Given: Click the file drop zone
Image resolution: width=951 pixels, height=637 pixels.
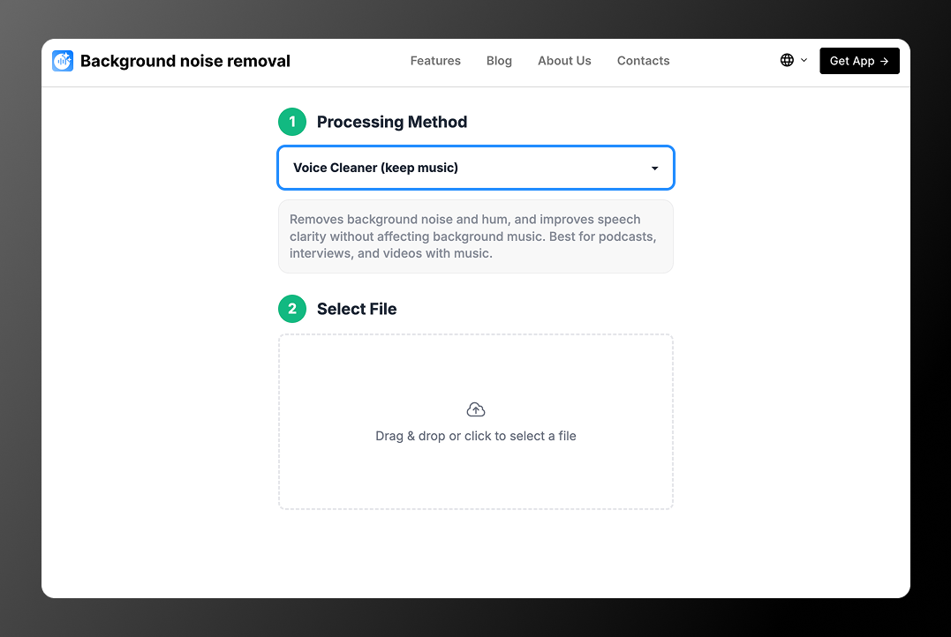Looking at the screenshot, I should pos(475,422).
